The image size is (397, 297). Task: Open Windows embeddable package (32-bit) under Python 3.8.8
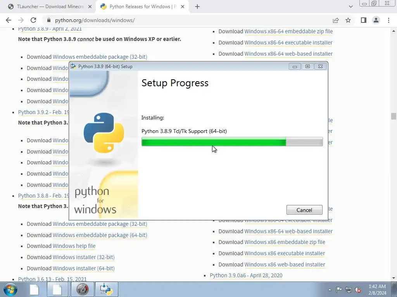point(100,224)
